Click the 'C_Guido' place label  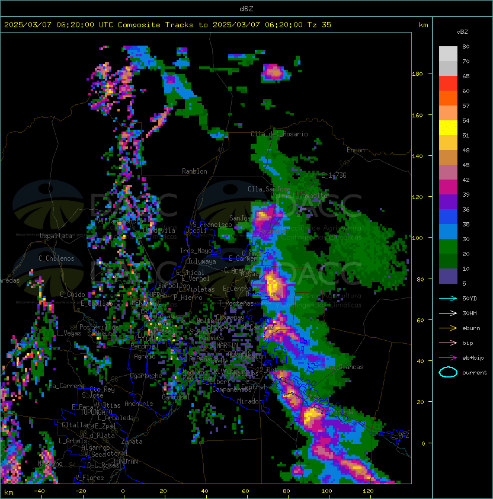pyautogui.click(x=72, y=295)
